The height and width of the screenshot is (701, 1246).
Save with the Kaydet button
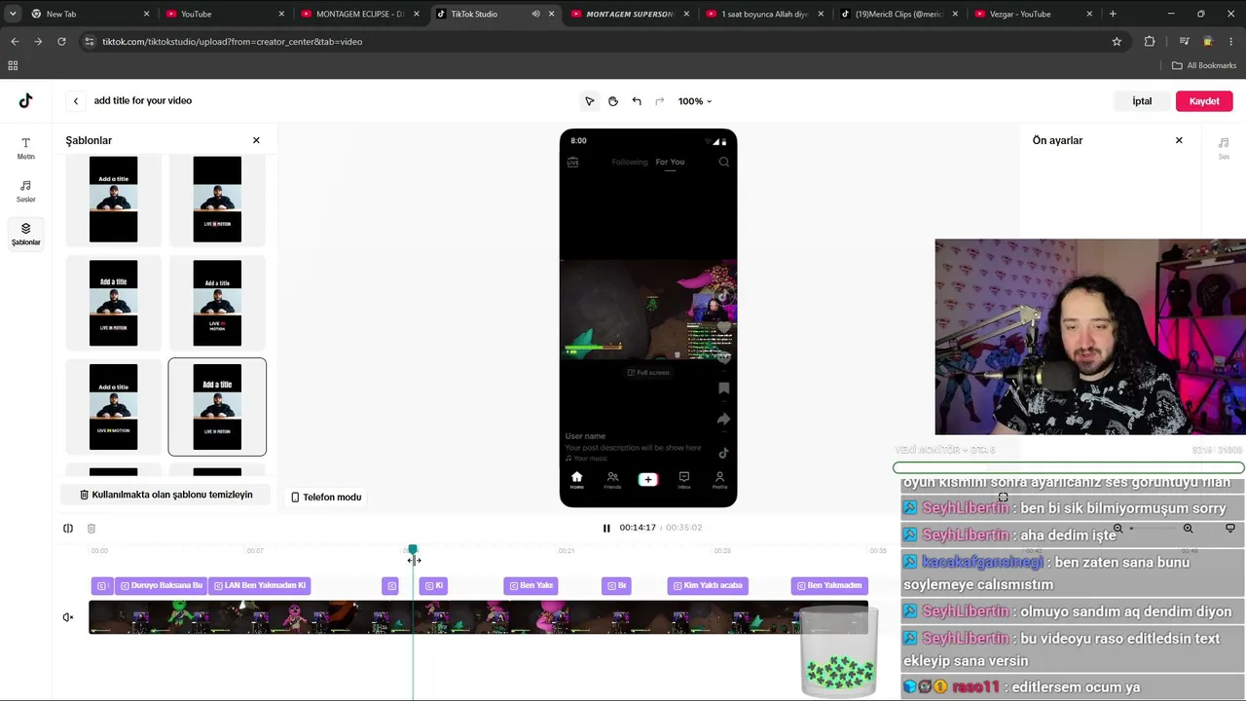[1204, 101]
